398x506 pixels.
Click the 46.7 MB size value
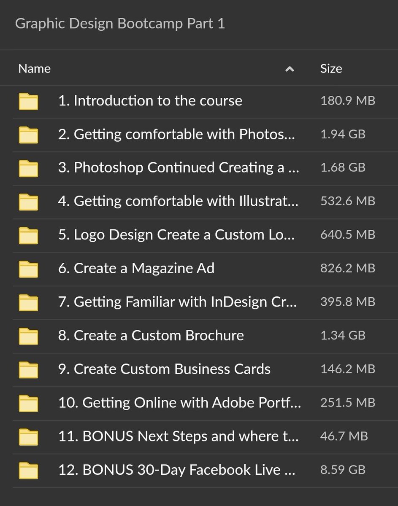[x=344, y=436]
